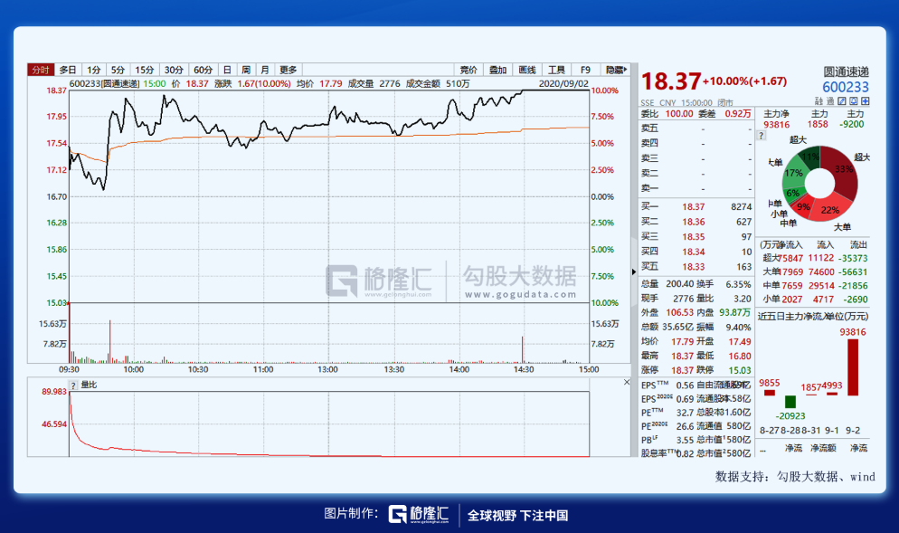The image size is (899, 533).
Task: Select the 5分 period tab
Action: pos(118,70)
